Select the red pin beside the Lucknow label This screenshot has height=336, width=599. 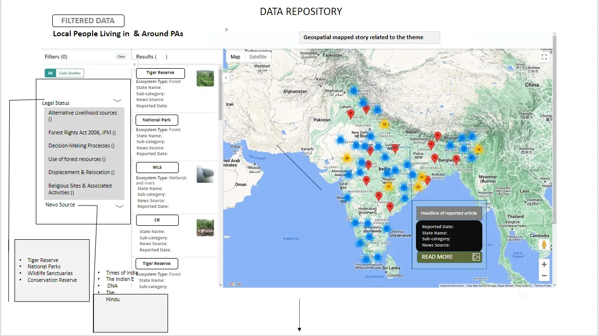coord(395,148)
